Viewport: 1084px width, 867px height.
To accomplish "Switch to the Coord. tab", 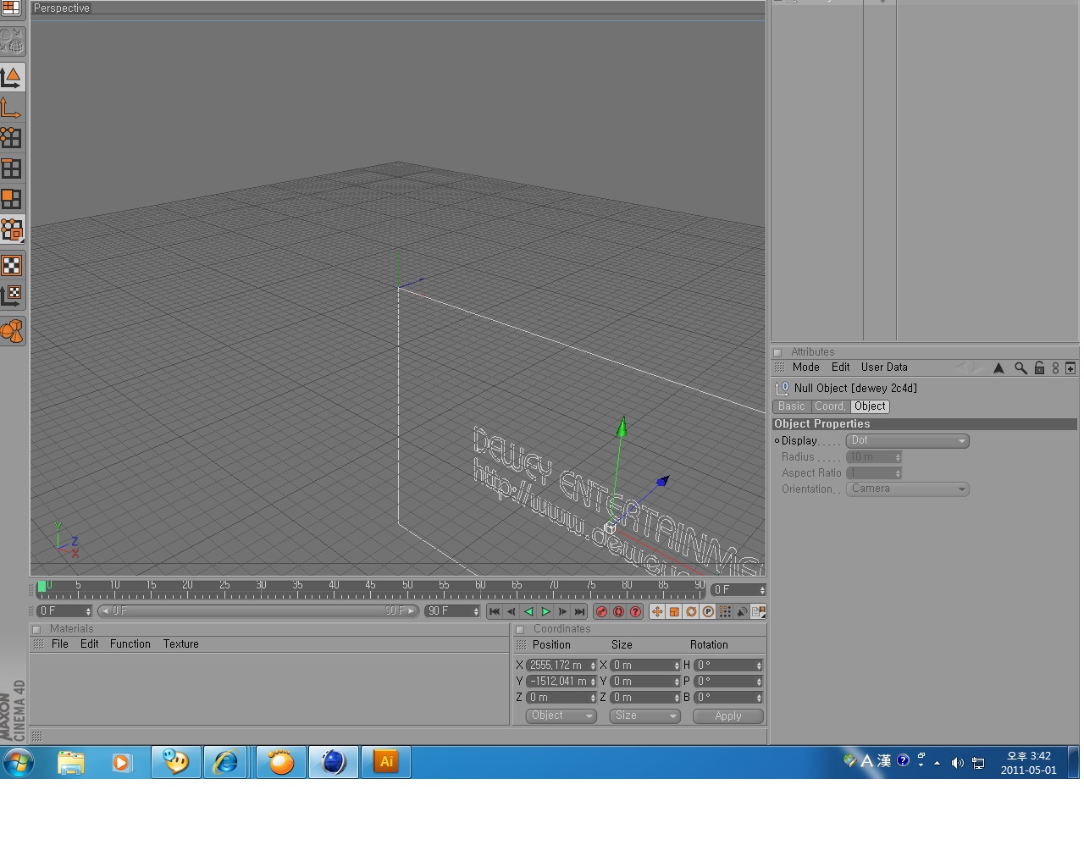I will pyautogui.click(x=830, y=406).
